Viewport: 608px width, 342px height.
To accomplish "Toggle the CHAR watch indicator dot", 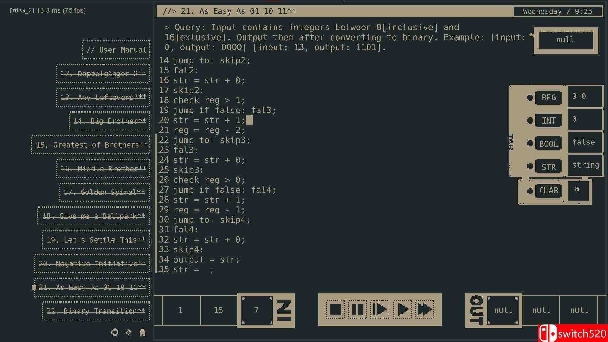I will pyautogui.click(x=529, y=191).
